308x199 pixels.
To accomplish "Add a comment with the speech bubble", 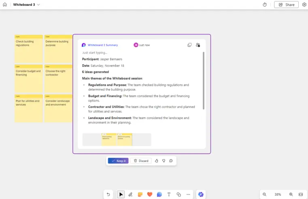I will pos(159,195).
